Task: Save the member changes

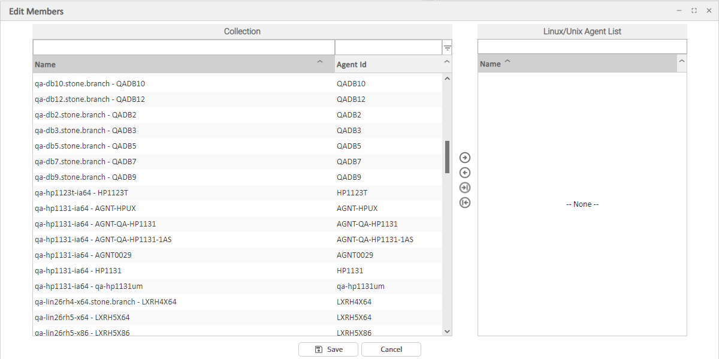Action: click(x=328, y=349)
